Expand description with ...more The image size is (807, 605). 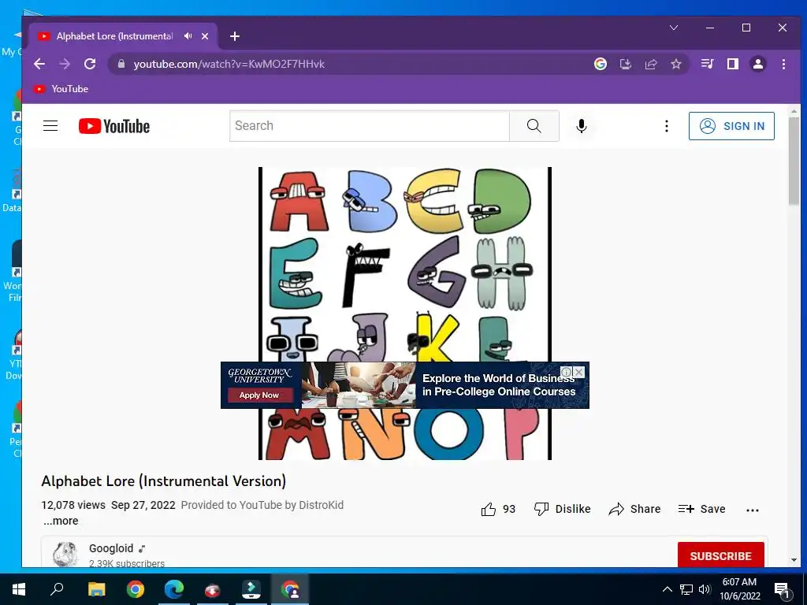(61, 521)
